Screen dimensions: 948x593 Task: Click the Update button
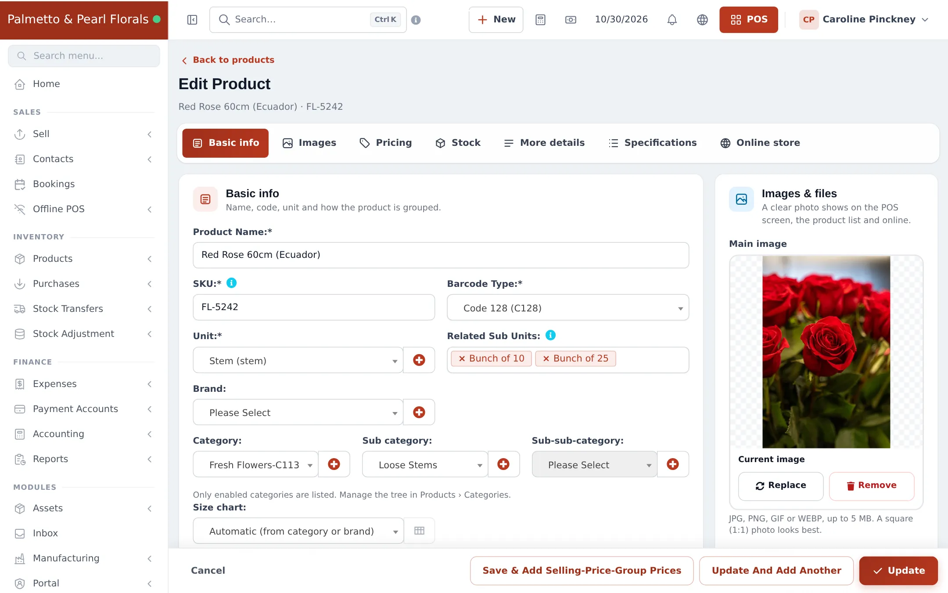click(x=898, y=571)
